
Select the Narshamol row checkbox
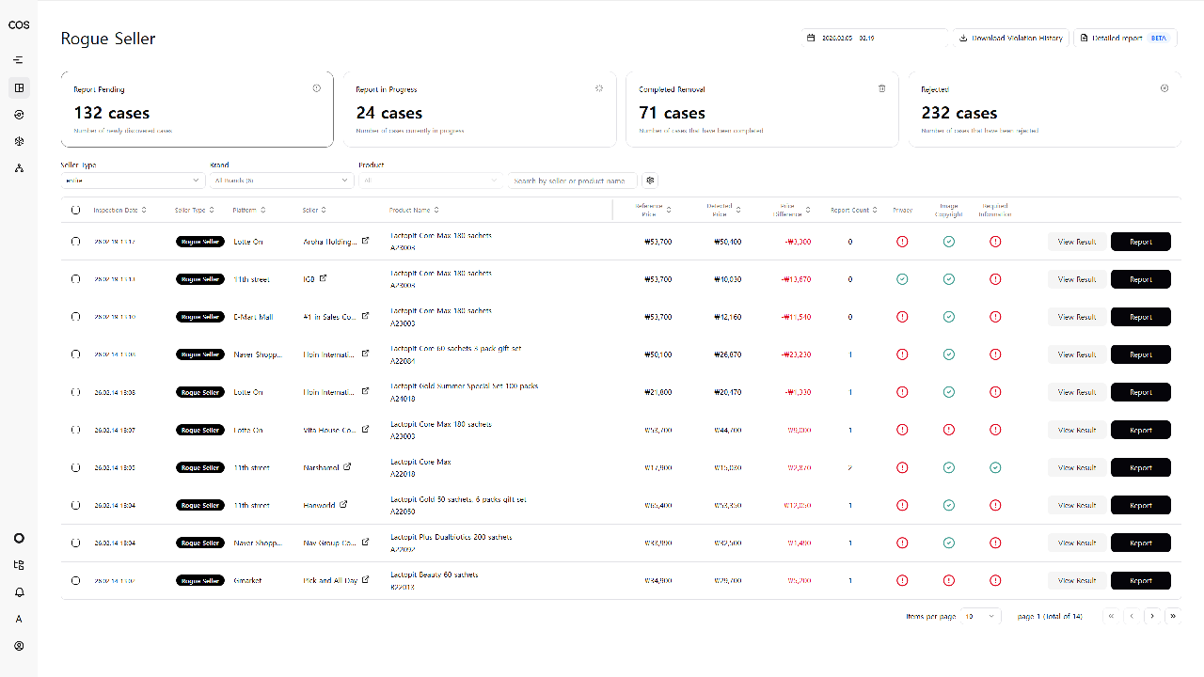pos(75,467)
